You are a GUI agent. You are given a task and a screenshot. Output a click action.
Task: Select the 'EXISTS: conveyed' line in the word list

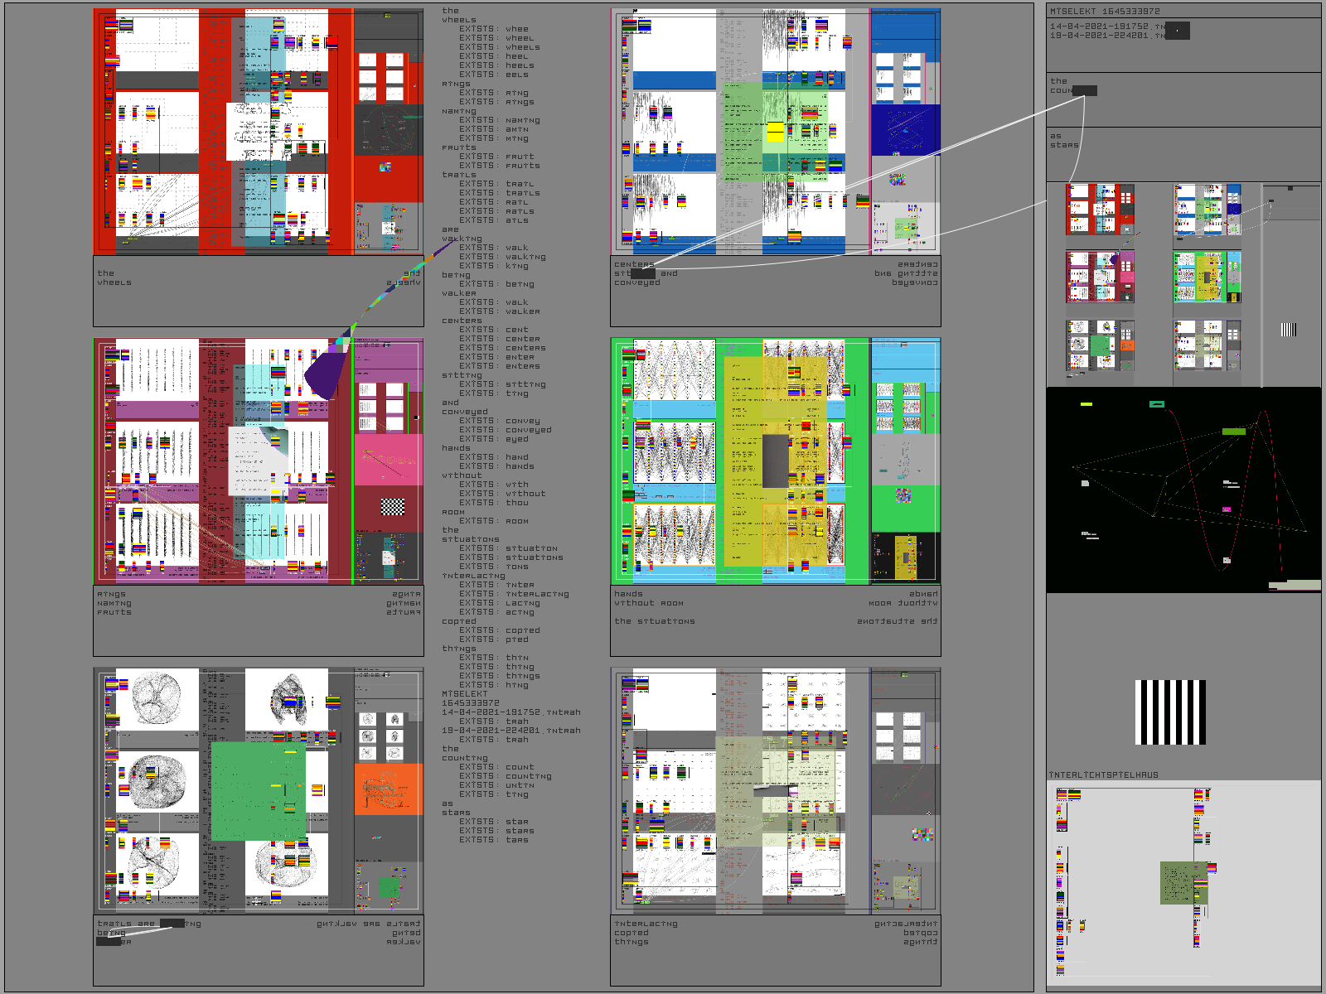[506, 430]
